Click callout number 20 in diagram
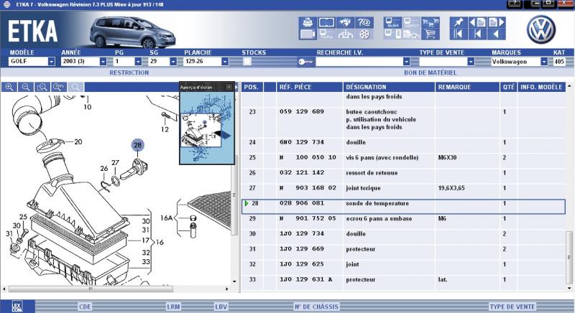Viewport: 575px width, 313px height. click(x=78, y=141)
